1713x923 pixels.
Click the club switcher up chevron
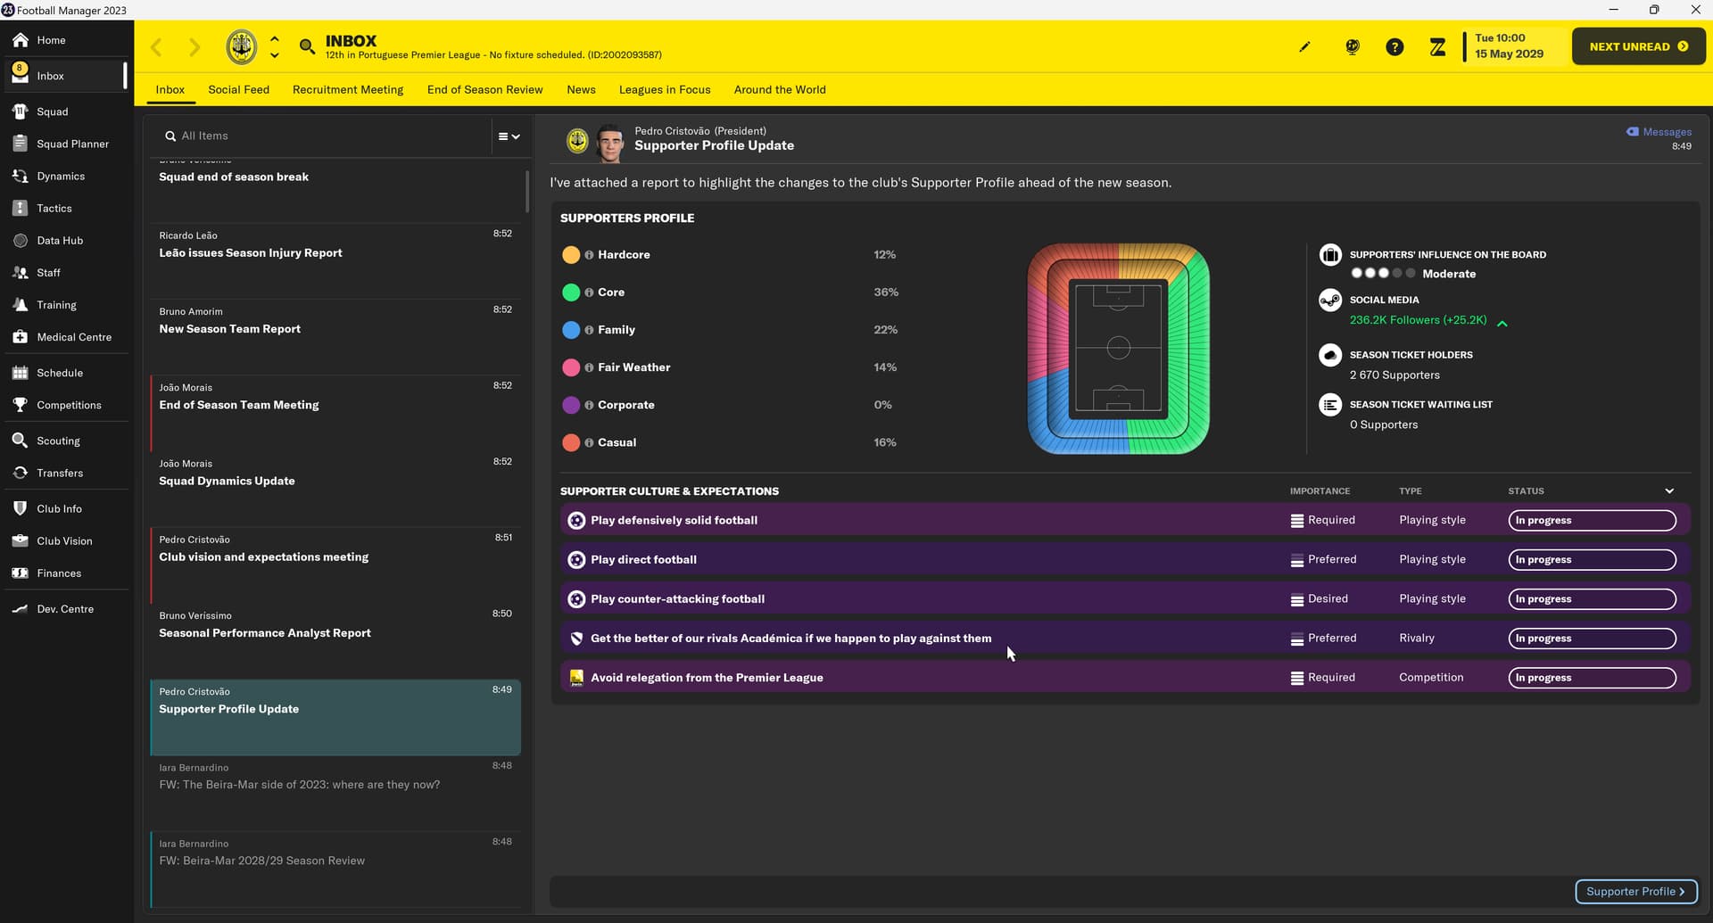pos(275,38)
